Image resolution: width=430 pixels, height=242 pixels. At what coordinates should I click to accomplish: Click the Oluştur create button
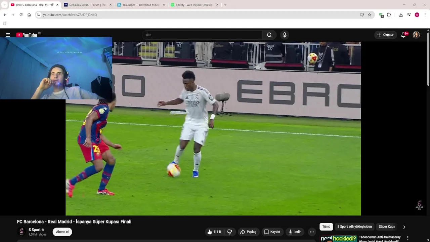385,35
